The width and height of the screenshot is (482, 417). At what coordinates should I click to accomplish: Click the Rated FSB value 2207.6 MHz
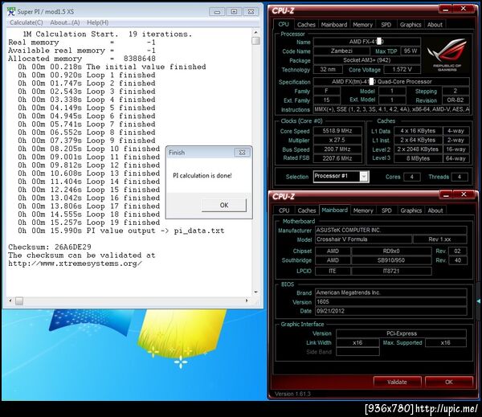pyautogui.click(x=337, y=158)
